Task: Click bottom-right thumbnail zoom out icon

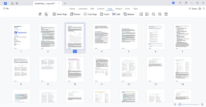Action: tap(175, 104)
